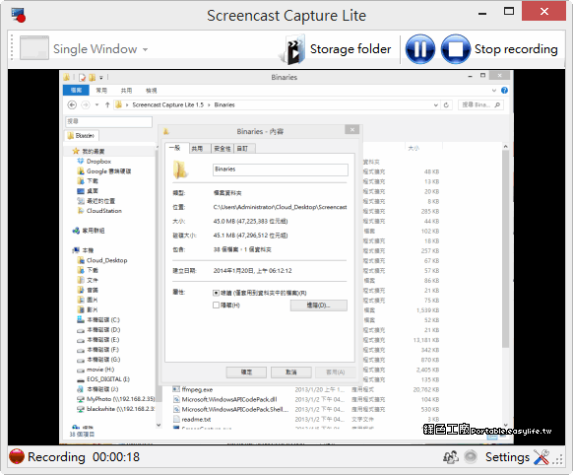Click the 00:00:18 recording timer

point(116,456)
